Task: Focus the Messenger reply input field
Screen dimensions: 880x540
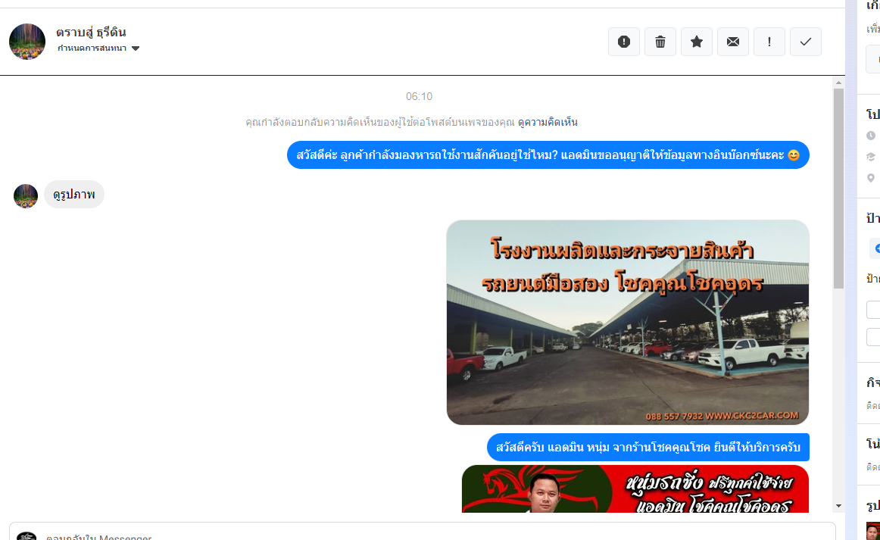Action: [x=422, y=532]
